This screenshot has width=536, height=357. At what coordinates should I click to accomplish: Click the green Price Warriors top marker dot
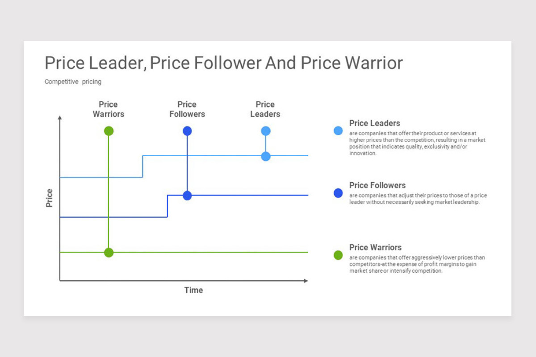point(109,131)
